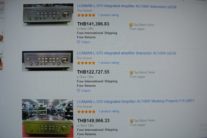Click the THB149,966.33 price

click(93, 121)
